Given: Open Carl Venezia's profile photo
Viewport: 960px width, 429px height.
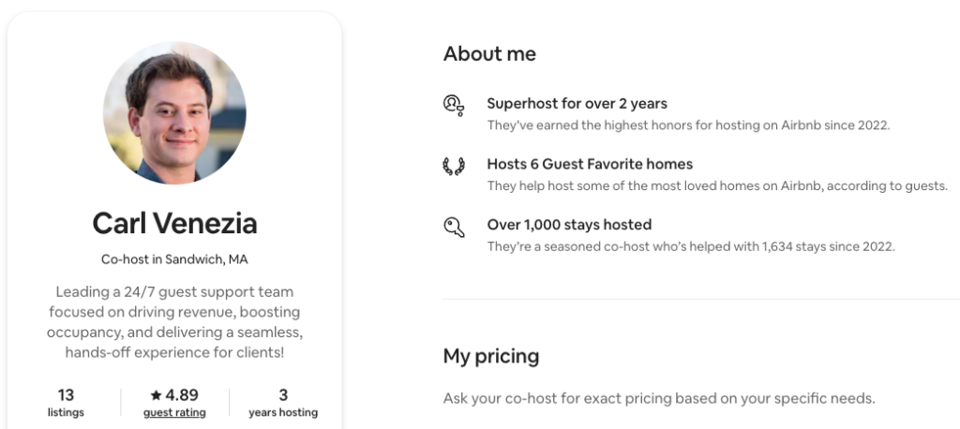Looking at the screenshot, I should [x=174, y=113].
